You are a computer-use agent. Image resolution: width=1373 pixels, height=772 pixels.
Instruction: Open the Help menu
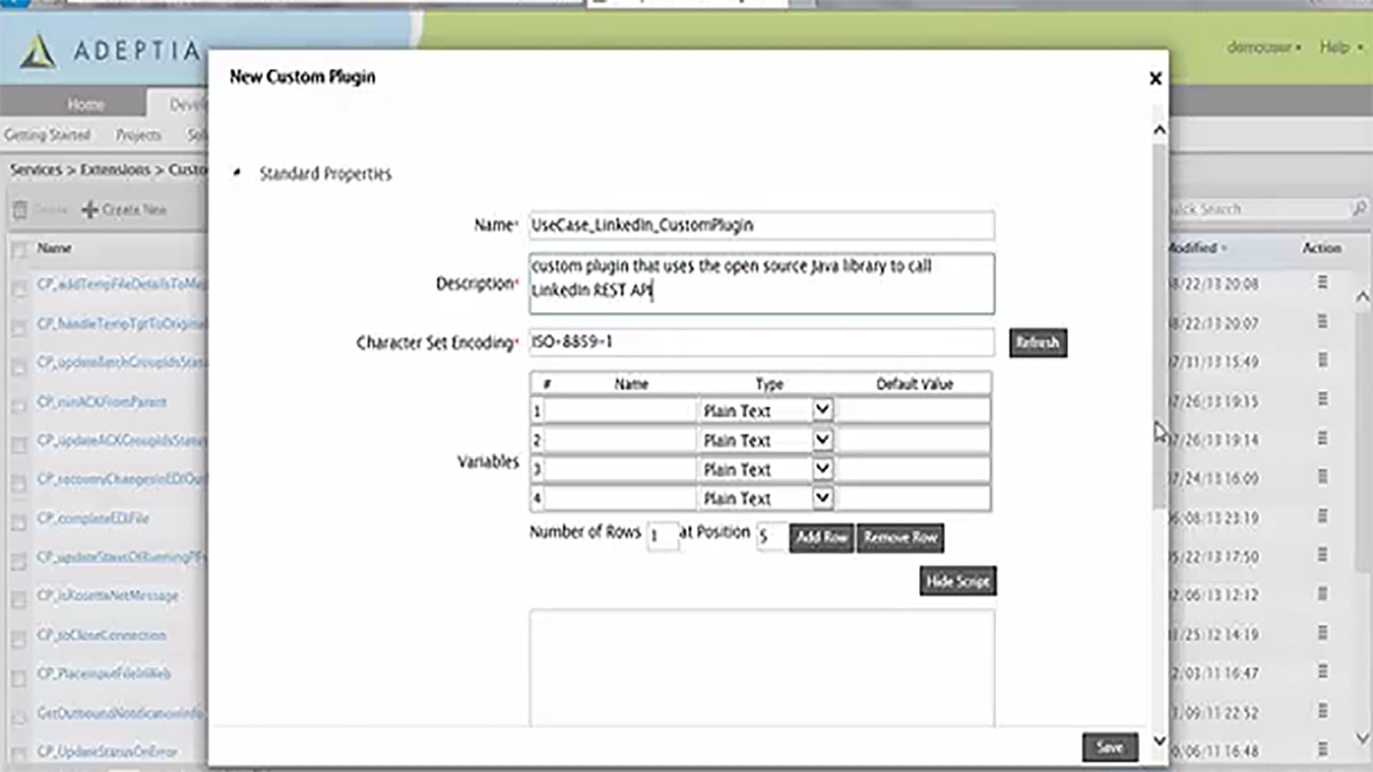(1334, 47)
